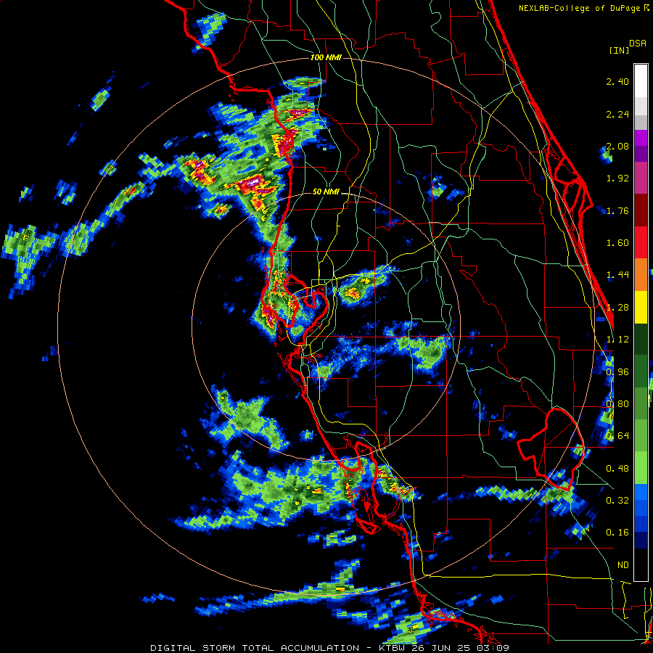The width and height of the screenshot is (653, 653).
Task: Click the white swatch on the color scale
Action: (641, 81)
